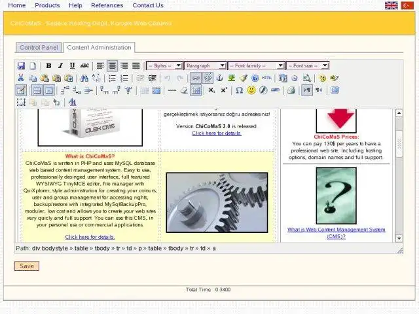
Task: Toggle the active align center button
Action: (112, 65)
